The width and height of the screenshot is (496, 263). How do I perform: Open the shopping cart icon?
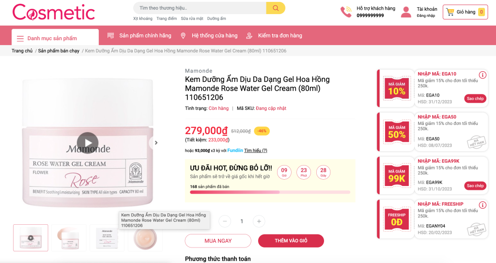(450, 12)
